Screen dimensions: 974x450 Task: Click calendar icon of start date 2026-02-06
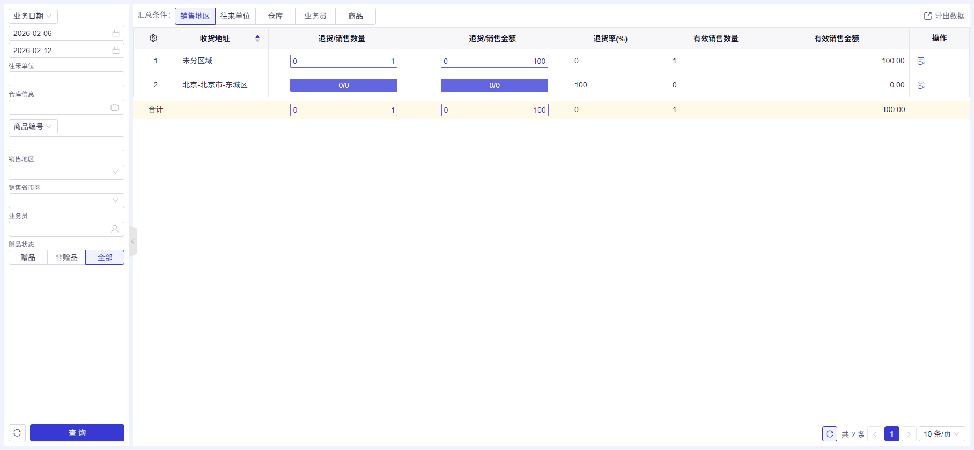pos(116,33)
